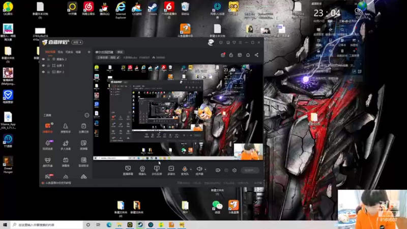The height and width of the screenshot is (229, 407).
Task: Select YY开播 desktop shortcut
Action: click(72, 9)
